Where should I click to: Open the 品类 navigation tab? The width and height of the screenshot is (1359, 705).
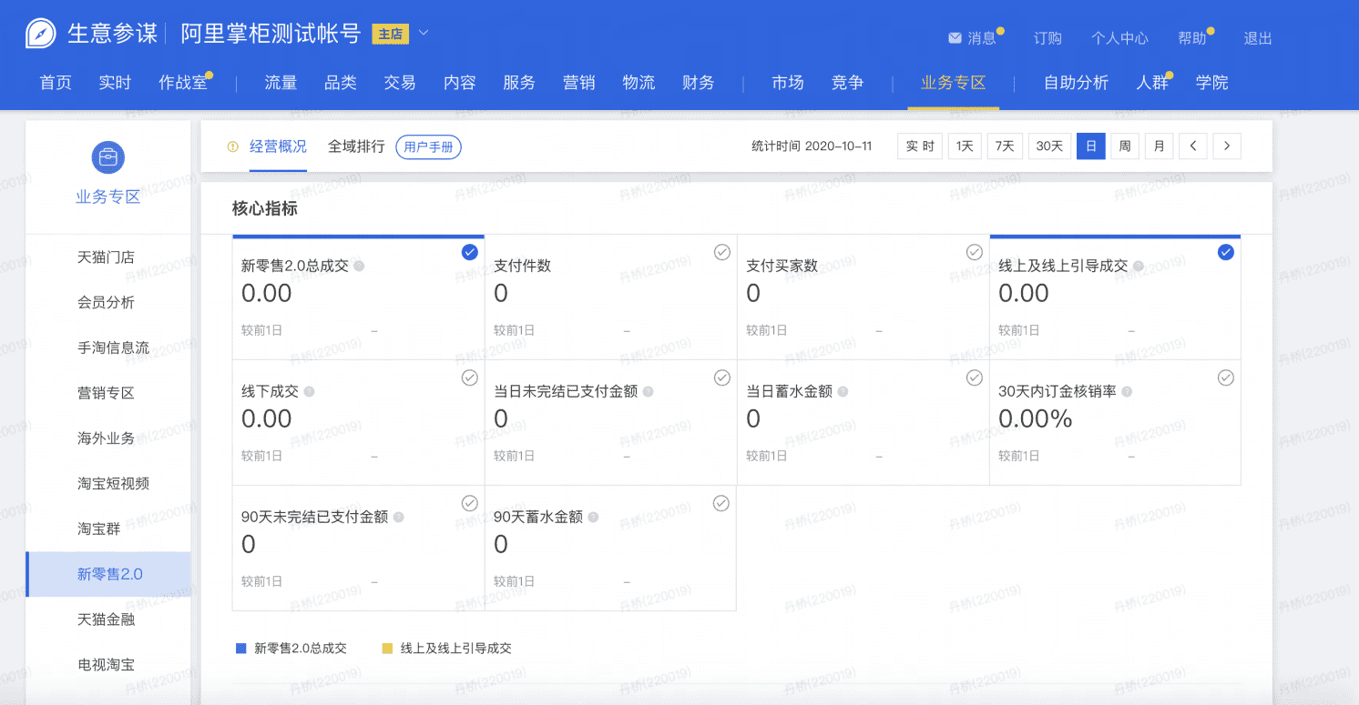(341, 83)
